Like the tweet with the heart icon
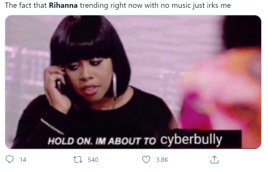This screenshot has height=172, width=268. coord(146,159)
